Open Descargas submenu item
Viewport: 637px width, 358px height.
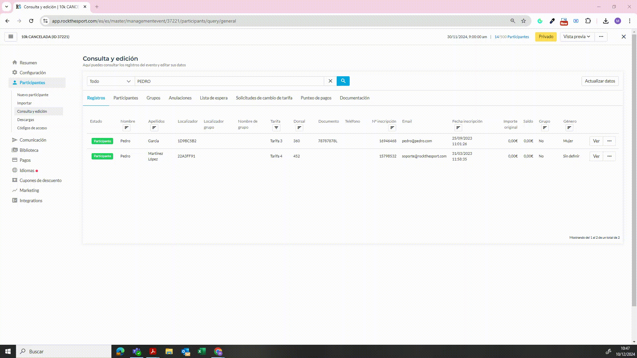pyautogui.click(x=26, y=120)
